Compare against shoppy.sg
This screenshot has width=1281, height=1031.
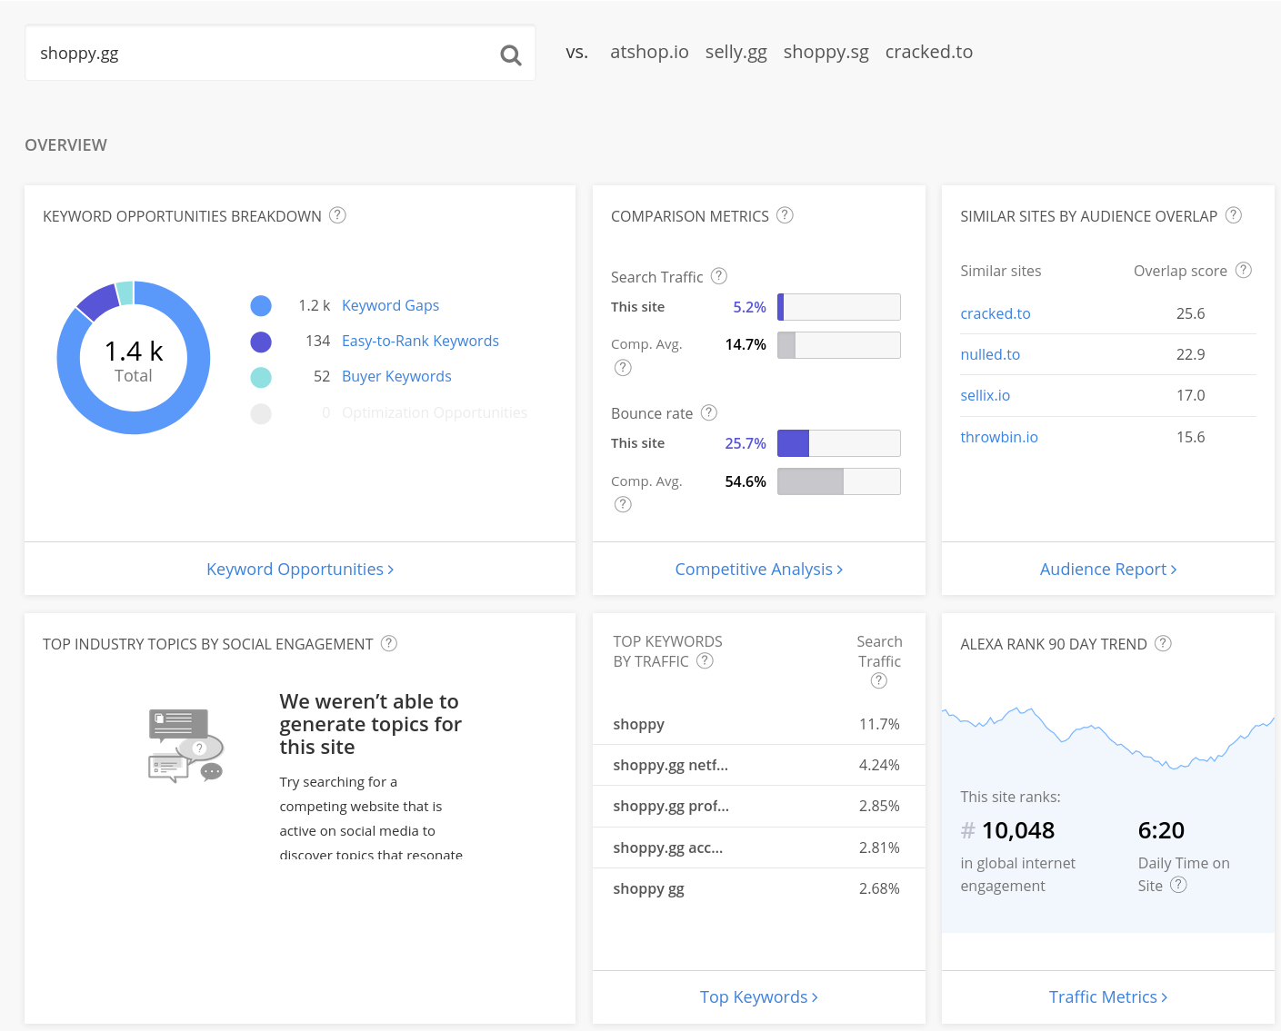pyautogui.click(x=826, y=52)
